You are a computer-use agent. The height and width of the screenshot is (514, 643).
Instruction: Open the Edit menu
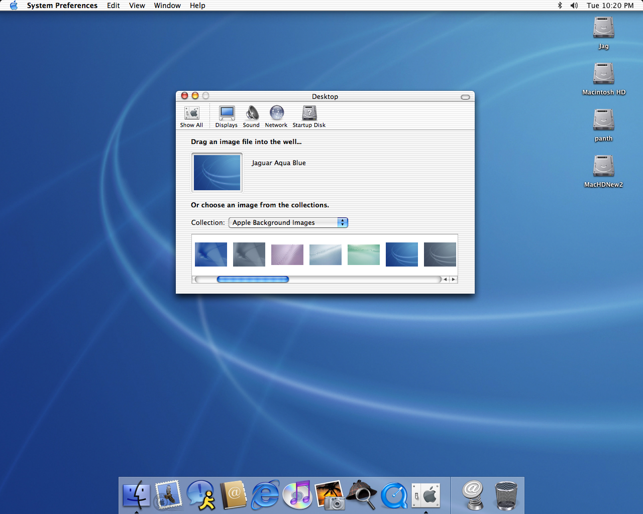tap(113, 6)
